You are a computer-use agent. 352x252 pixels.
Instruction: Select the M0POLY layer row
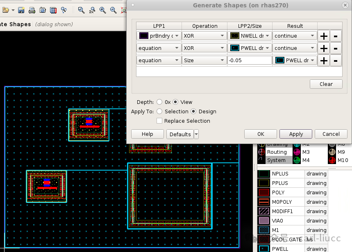pyautogui.click(x=293, y=202)
